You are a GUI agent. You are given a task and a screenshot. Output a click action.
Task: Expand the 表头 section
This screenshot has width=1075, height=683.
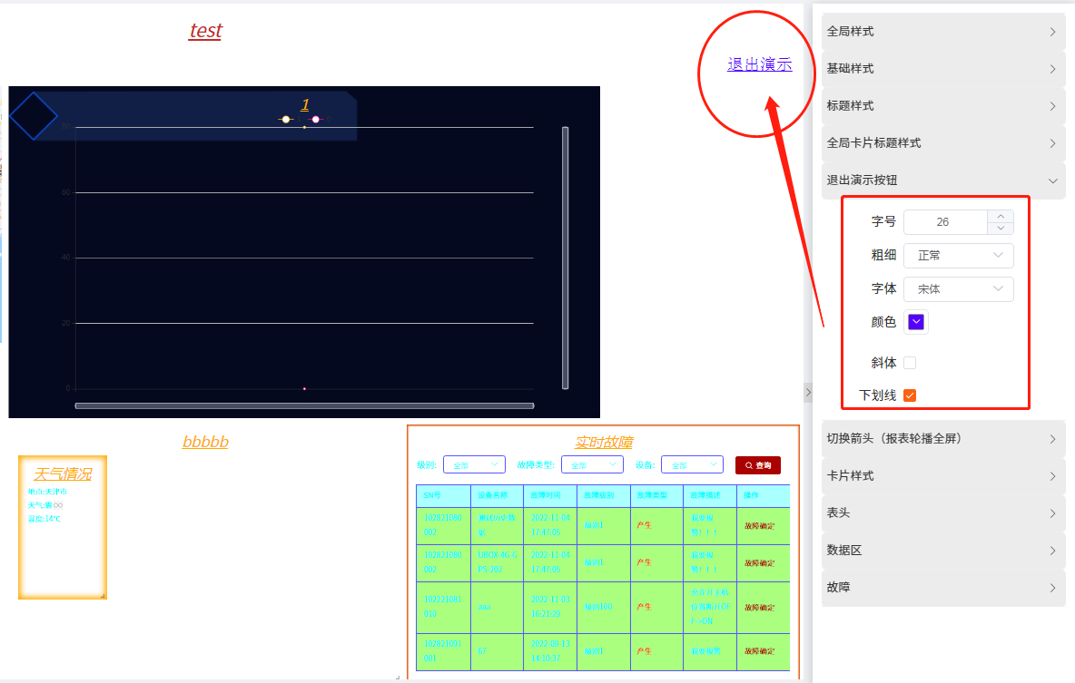(x=942, y=512)
